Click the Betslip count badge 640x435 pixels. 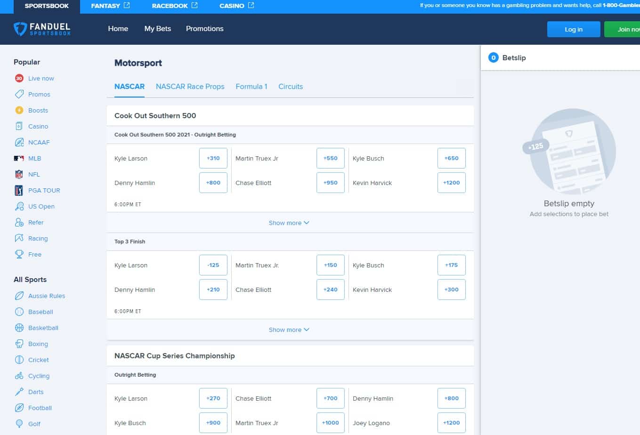(494, 57)
